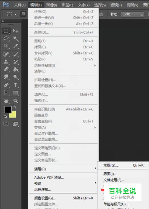The height and width of the screenshot is (209, 149).
Task: Select the History Brush tool
Action: pos(15,62)
